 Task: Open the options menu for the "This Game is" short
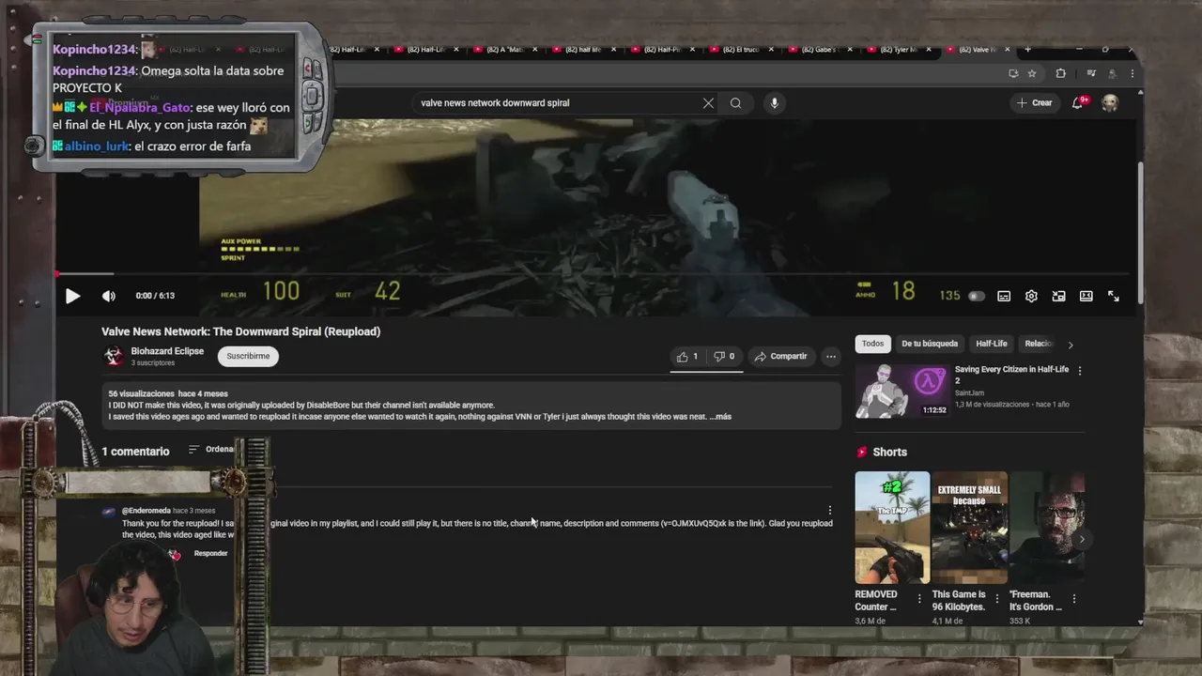[996, 599]
